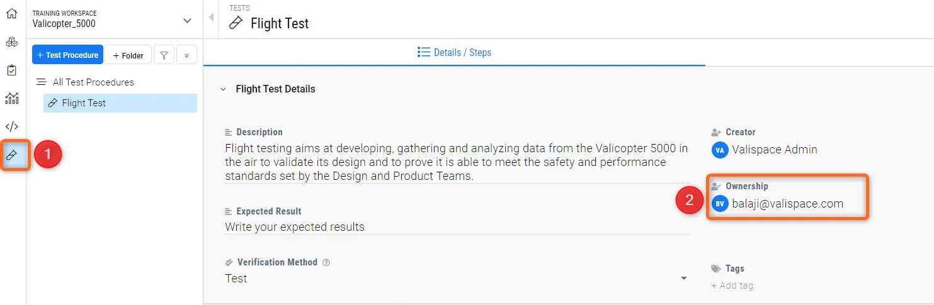Open the Requirements clipboard checklist icon
The width and height of the screenshot is (934, 305).
(11, 70)
